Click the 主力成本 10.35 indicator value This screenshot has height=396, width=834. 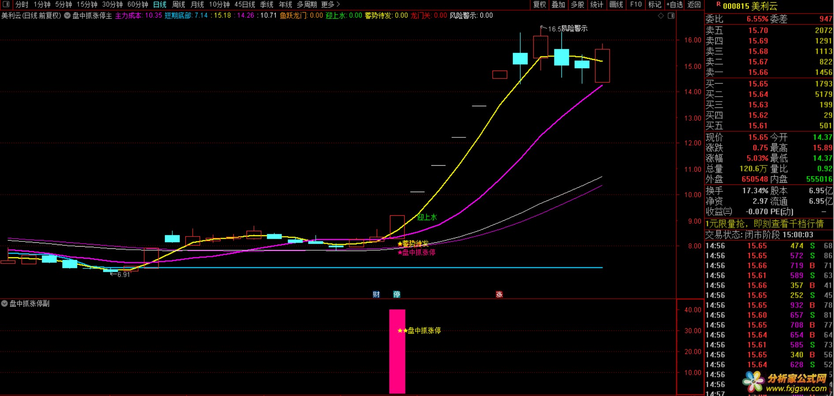138,15
